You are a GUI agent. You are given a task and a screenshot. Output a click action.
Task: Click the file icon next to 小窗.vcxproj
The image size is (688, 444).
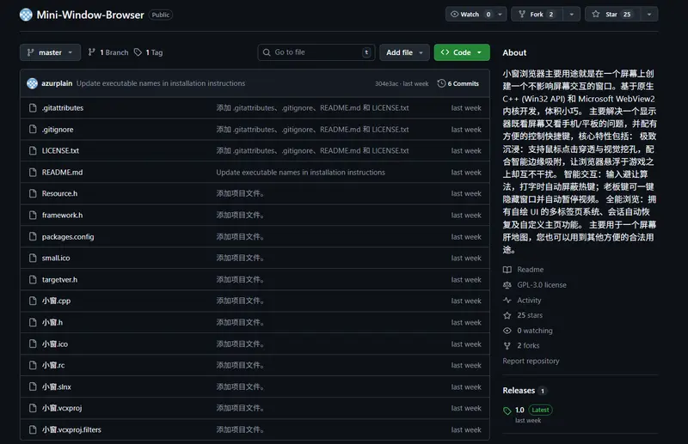click(33, 408)
